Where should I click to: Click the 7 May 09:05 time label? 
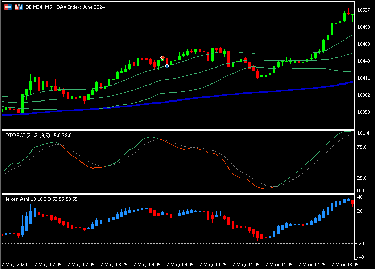click(x=147, y=265)
